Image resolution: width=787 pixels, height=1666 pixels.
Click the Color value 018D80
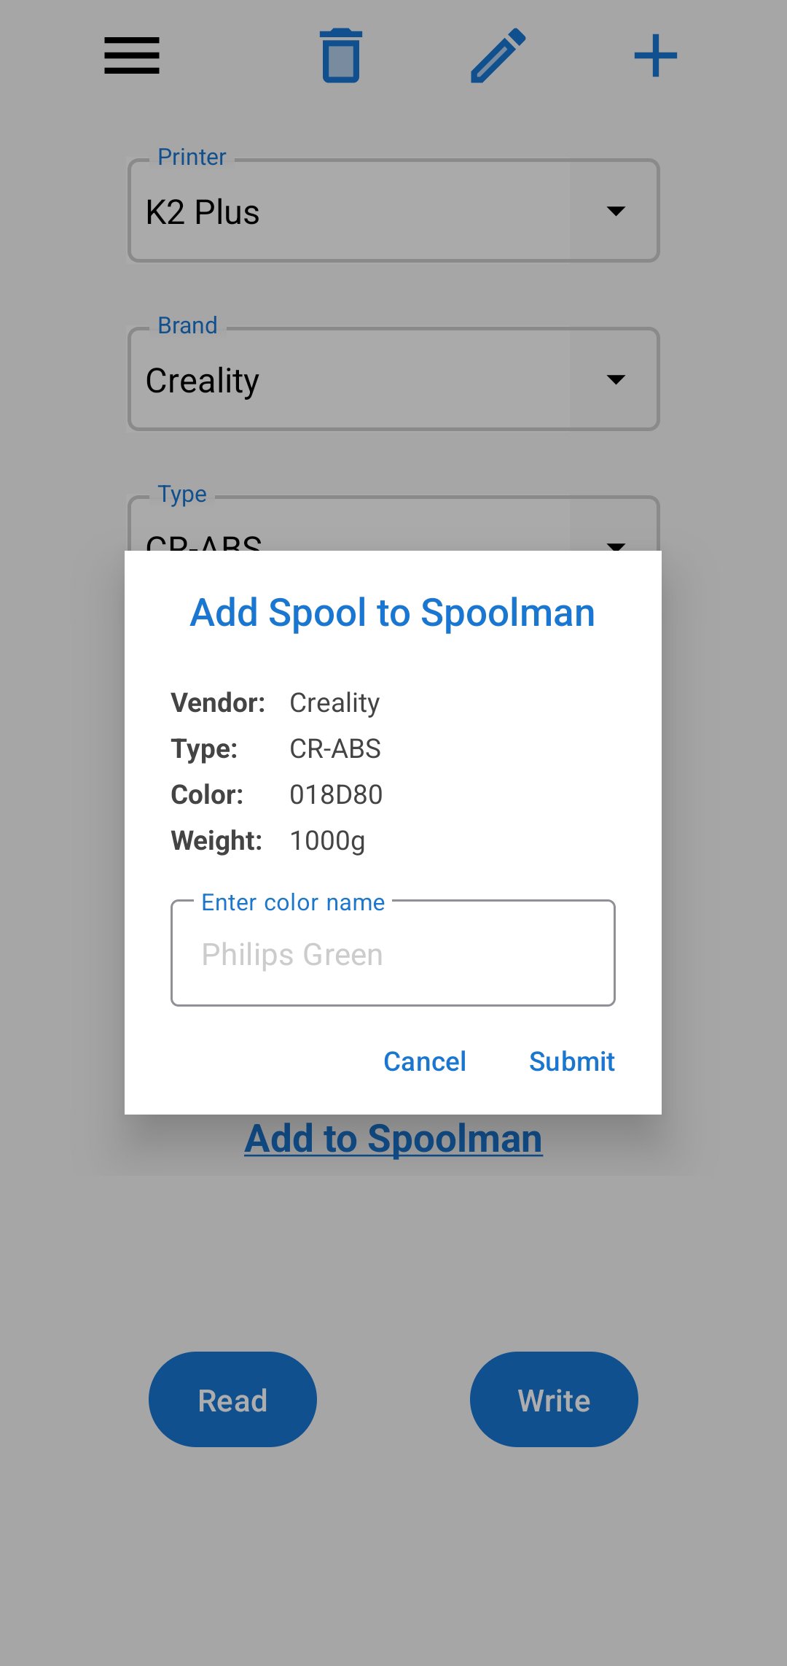coord(336,795)
